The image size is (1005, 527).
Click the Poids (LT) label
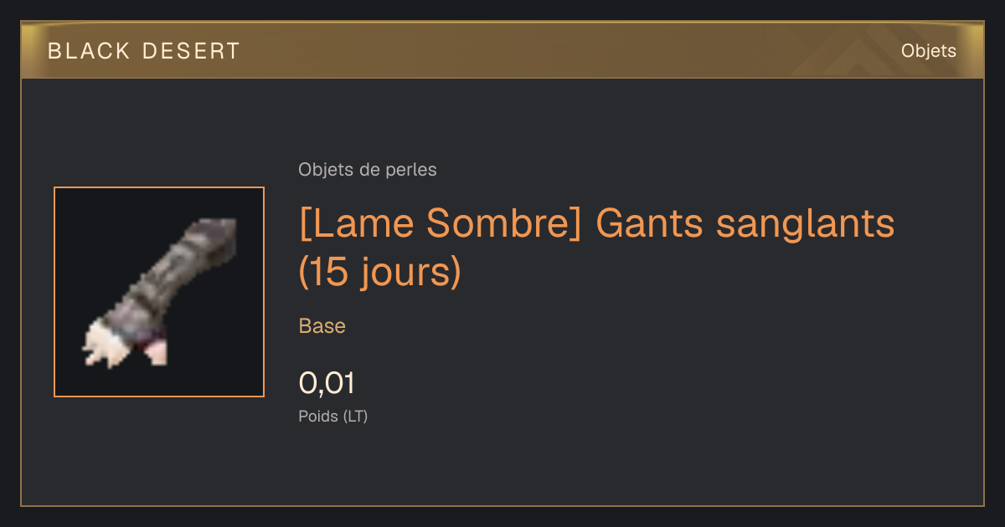point(333,416)
